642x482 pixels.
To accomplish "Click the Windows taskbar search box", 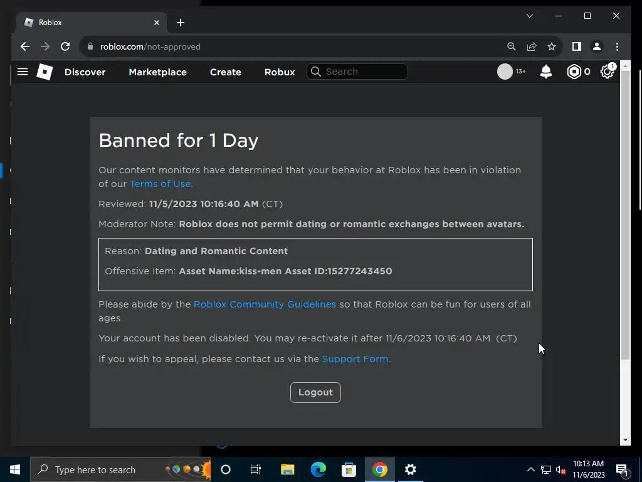I will 120,469.
